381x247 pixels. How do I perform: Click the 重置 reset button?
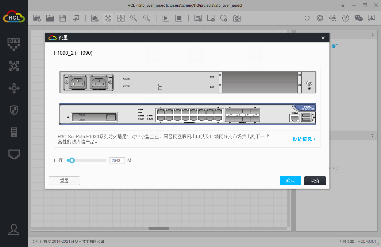pos(64,181)
